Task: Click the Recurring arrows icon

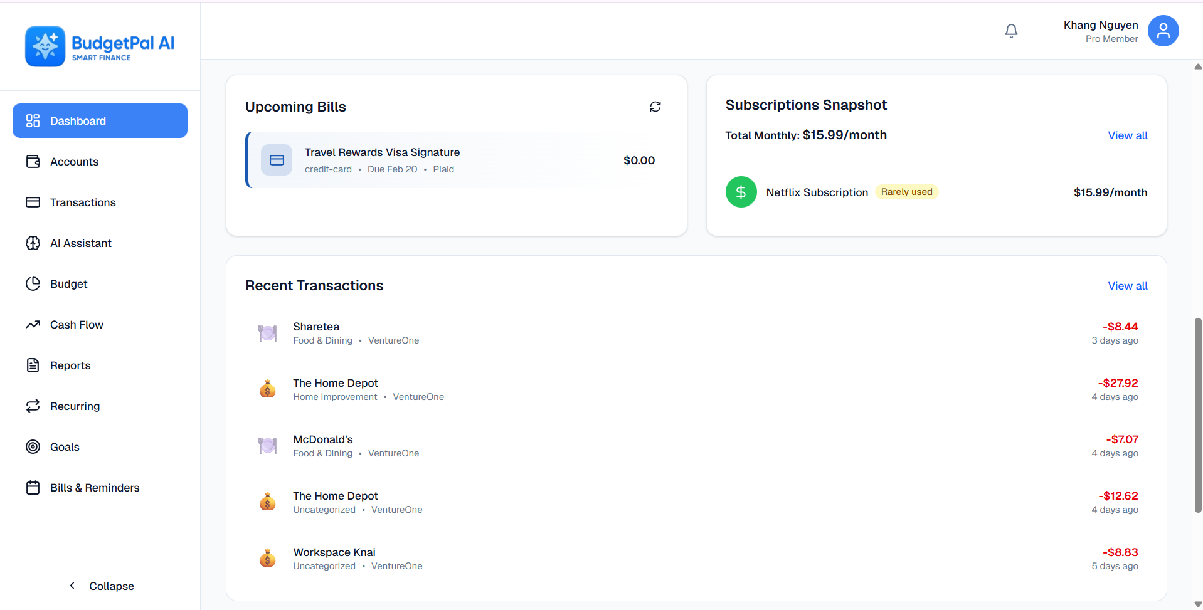Action: pos(33,406)
